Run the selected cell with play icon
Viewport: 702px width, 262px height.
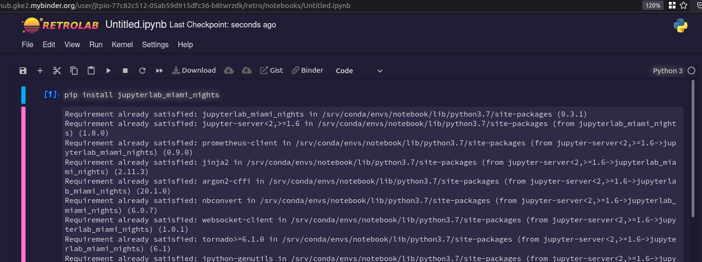pos(108,70)
